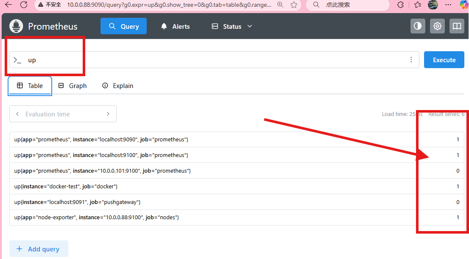
Task: Select the localhost:9100 prometheus series row
Action: pos(237,155)
